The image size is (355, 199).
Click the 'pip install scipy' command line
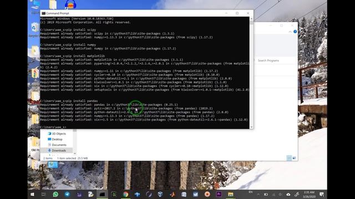click(x=81, y=30)
